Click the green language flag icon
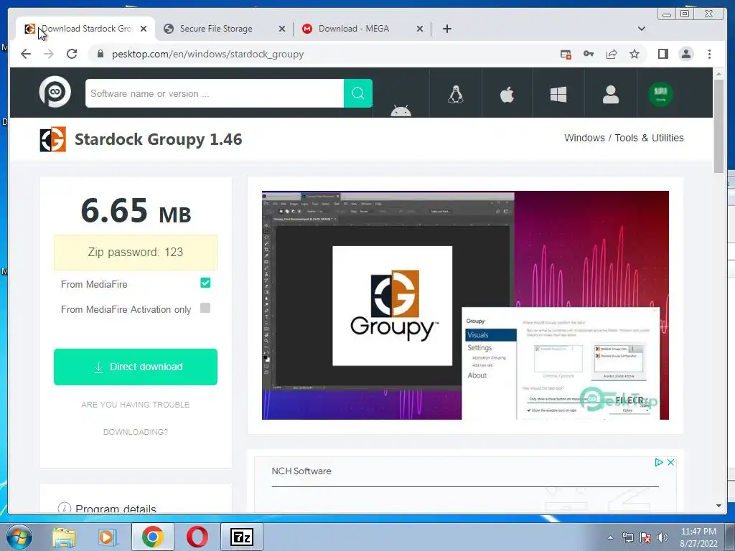Image resolution: width=735 pixels, height=551 pixels. tap(661, 94)
